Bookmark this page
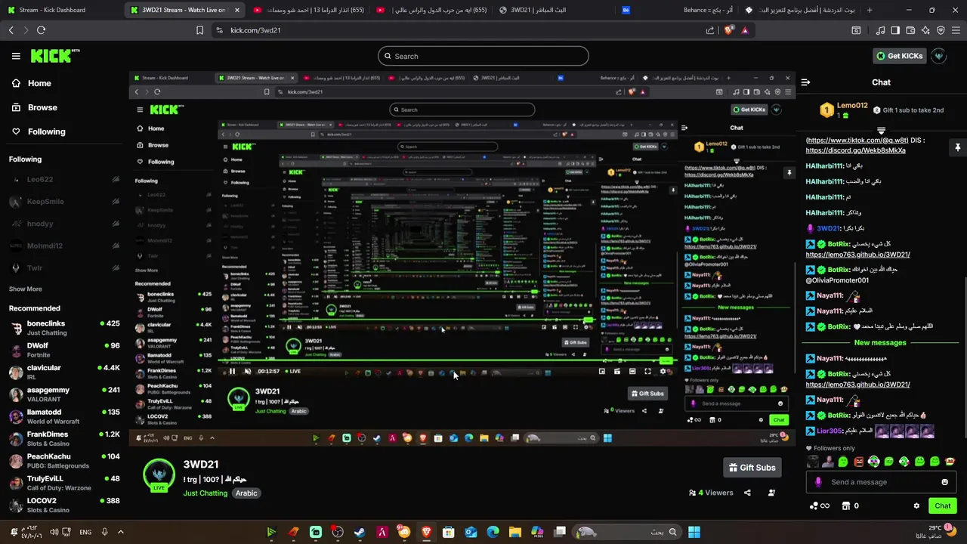Viewport: 967px width, 544px height. tap(199, 30)
